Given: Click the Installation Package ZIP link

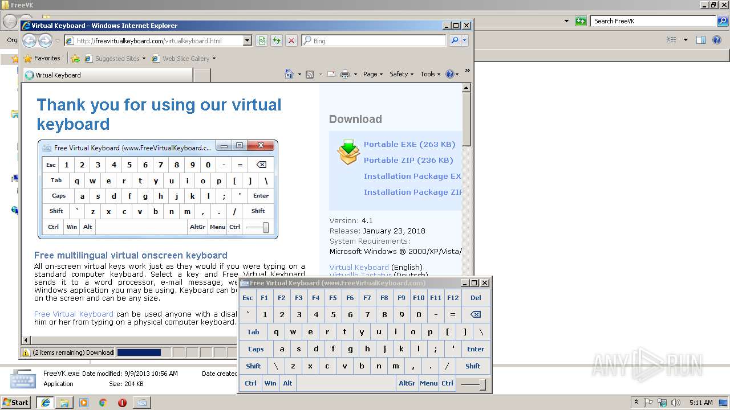Looking at the screenshot, I should (413, 192).
